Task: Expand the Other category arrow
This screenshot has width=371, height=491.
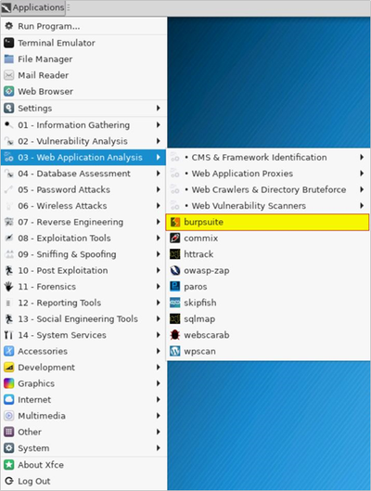Action: click(159, 433)
